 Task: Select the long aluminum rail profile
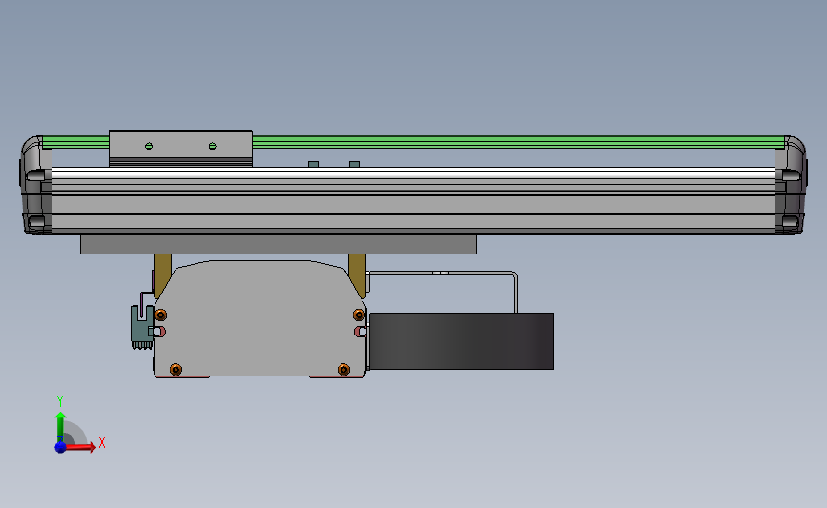(x=413, y=200)
